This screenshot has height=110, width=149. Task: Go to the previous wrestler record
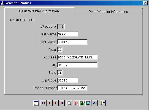50,103
